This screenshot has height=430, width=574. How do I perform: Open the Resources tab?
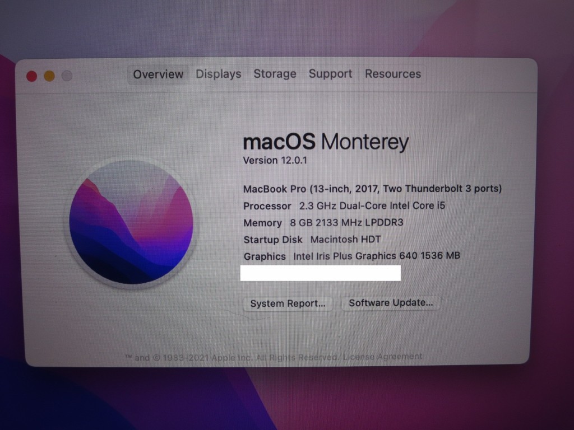click(393, 74)
